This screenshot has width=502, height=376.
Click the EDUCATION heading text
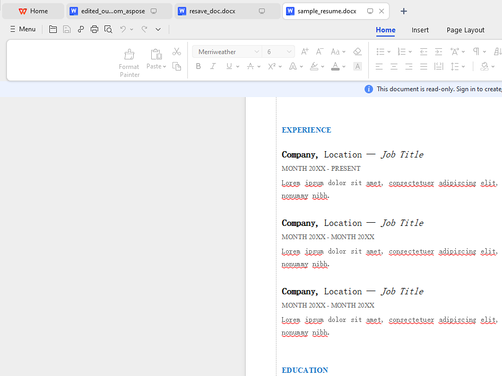(x=305, y=370)
